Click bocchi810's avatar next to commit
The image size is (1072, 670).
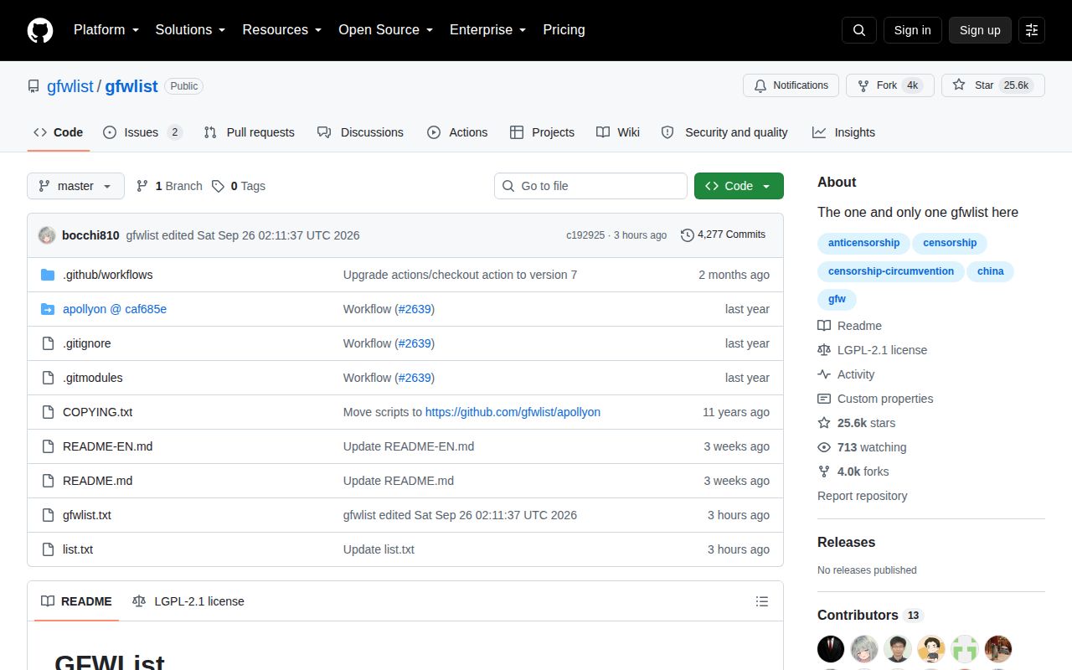click(47, 235)
